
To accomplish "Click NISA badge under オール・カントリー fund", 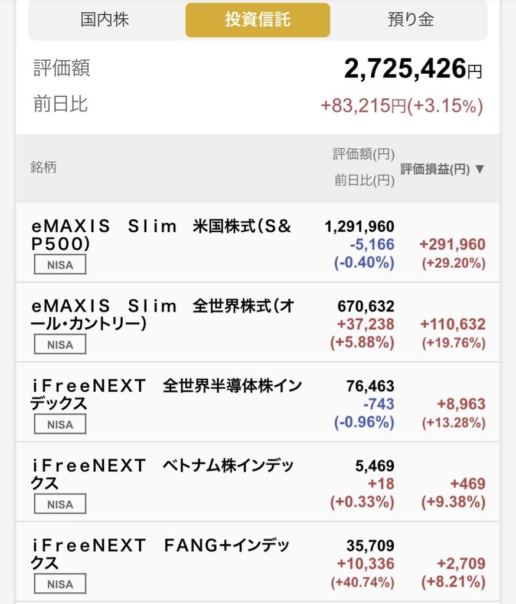I will [x=60, y=344].
